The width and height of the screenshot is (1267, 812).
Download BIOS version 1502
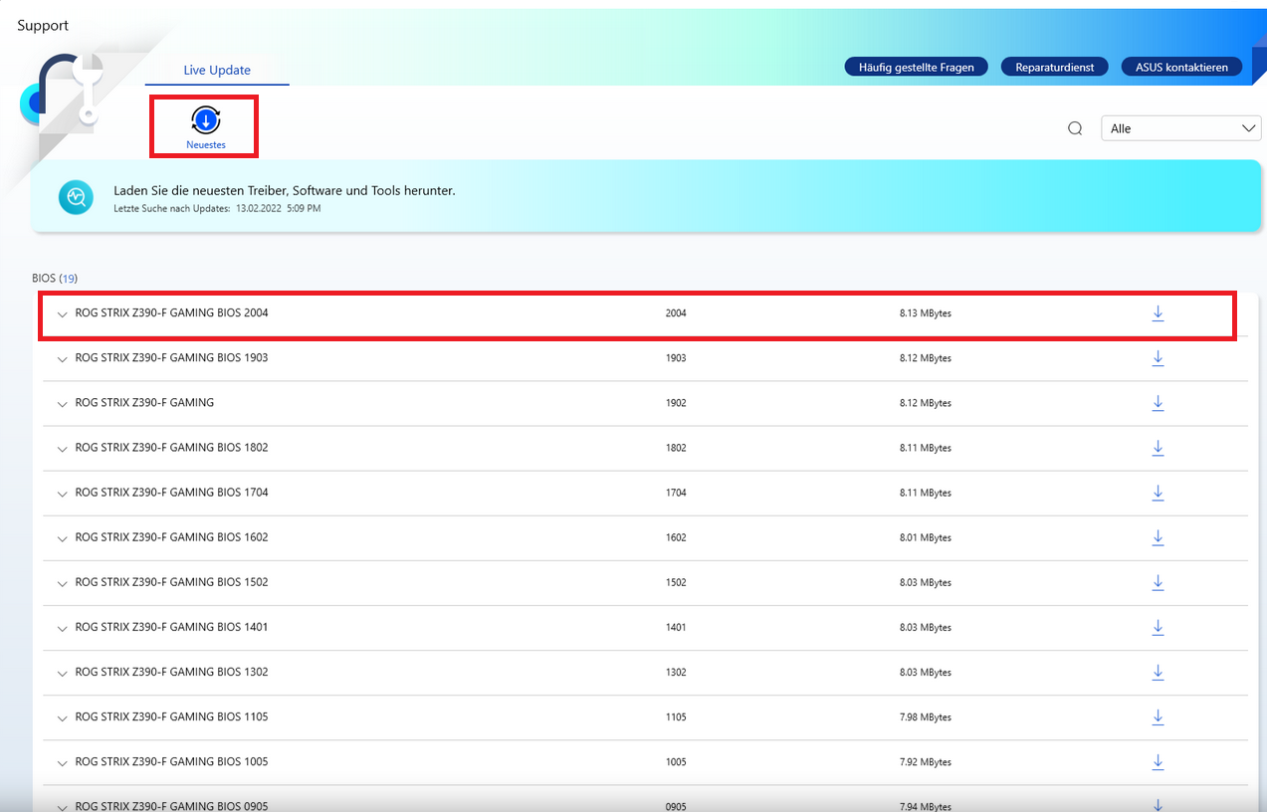[x=1158, y=582]
